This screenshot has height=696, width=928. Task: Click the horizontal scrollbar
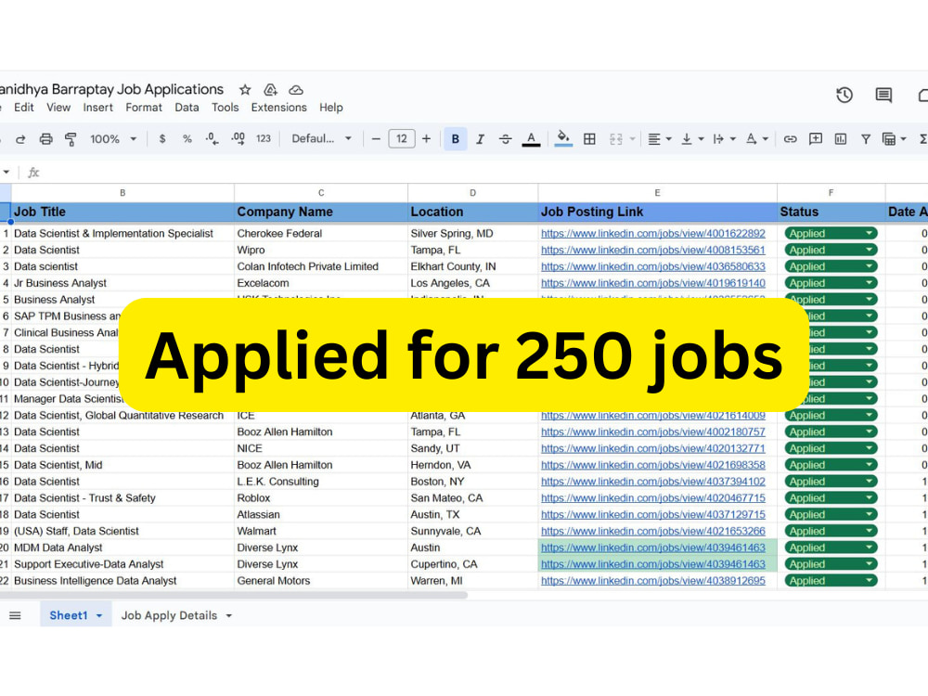234,596
